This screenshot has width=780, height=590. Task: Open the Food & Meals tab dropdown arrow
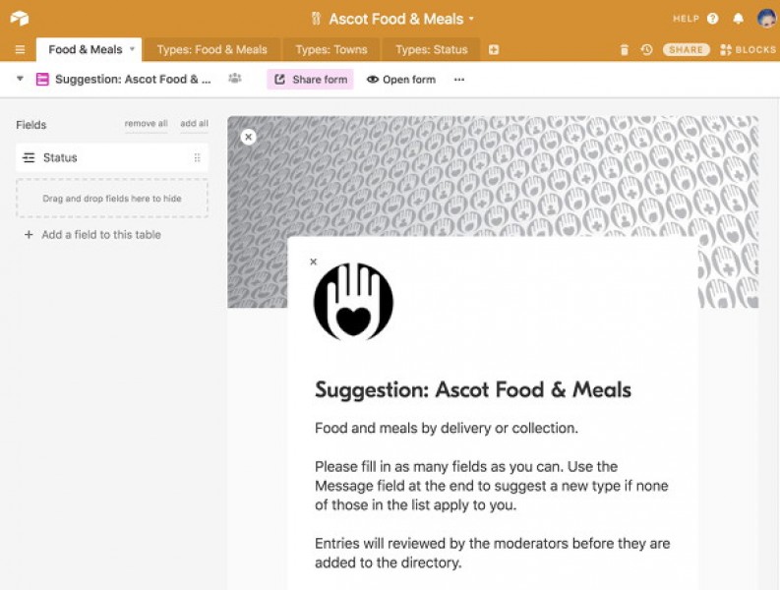click(133, 49)
